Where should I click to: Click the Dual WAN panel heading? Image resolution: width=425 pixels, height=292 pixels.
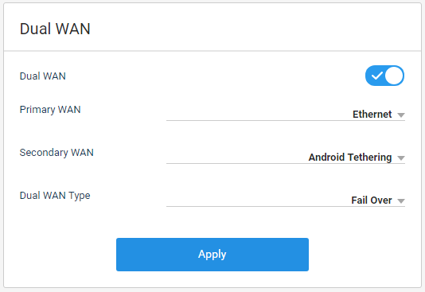[x=55, y=29]
